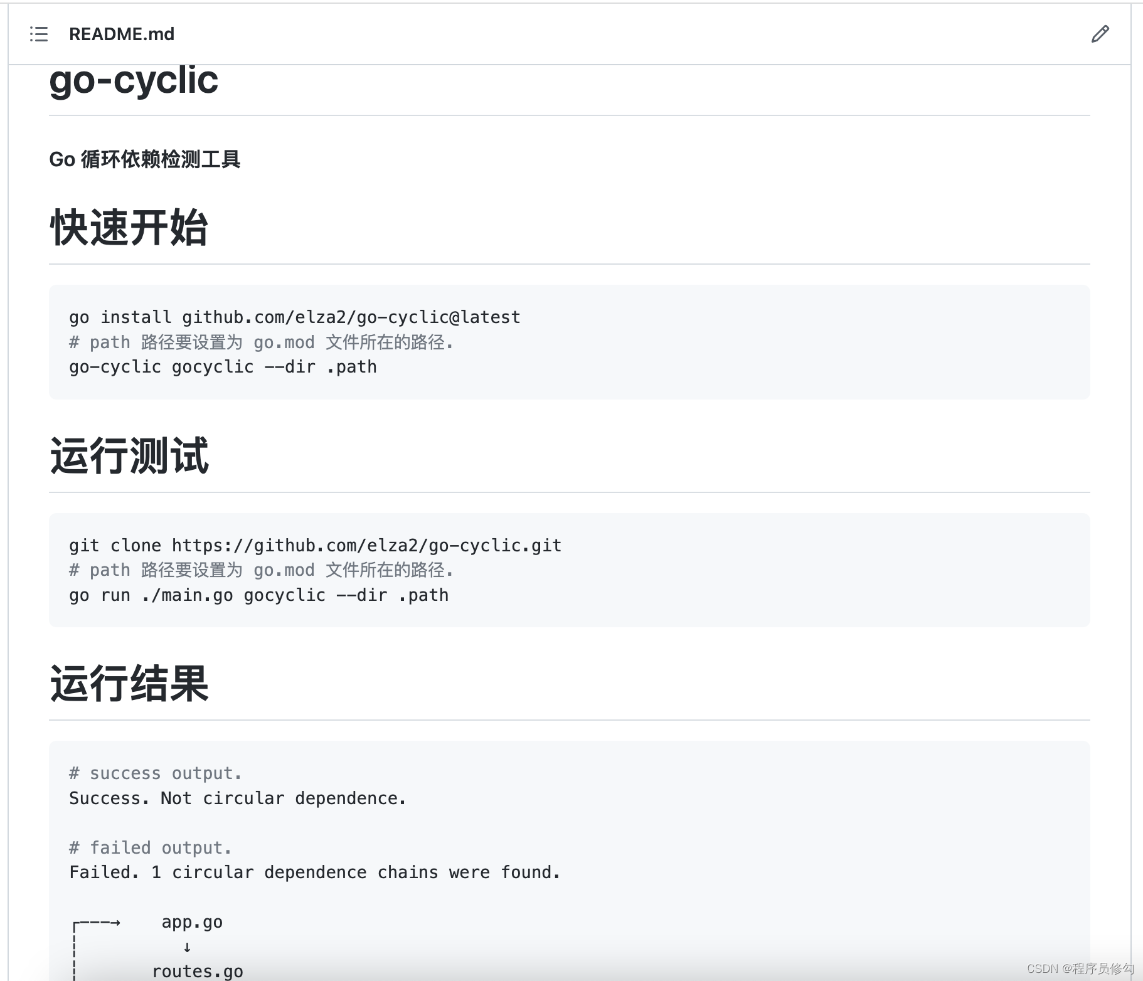1143x981 pixels.
Task: Select the README.md file tab
Action: (122, 34)
